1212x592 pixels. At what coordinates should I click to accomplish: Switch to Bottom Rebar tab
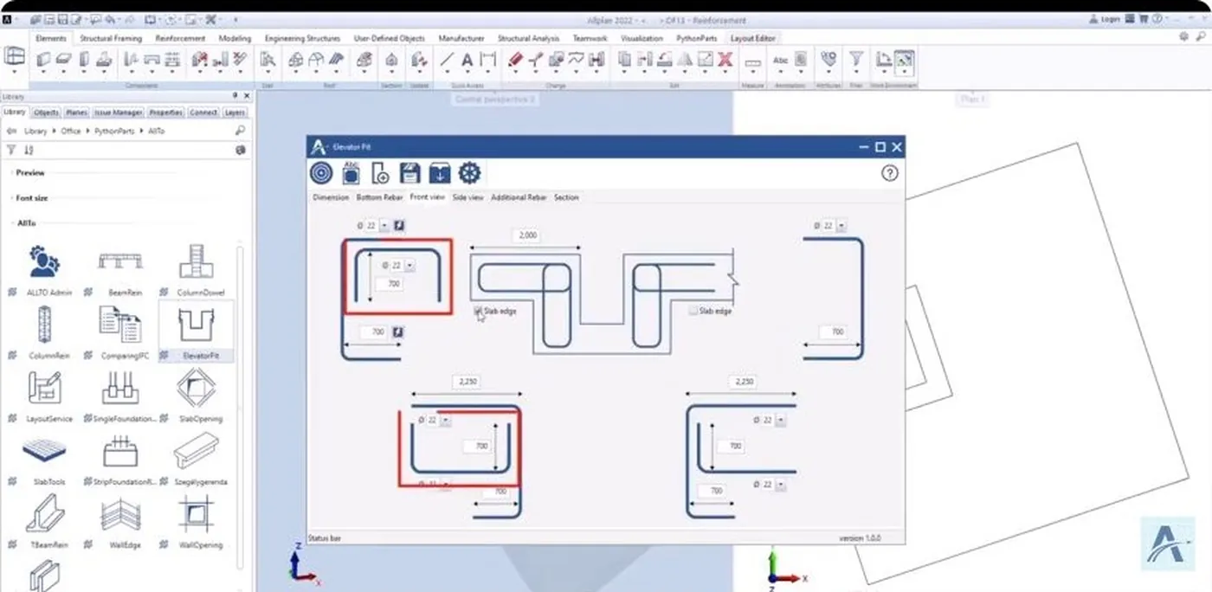(x=380, y=197)
